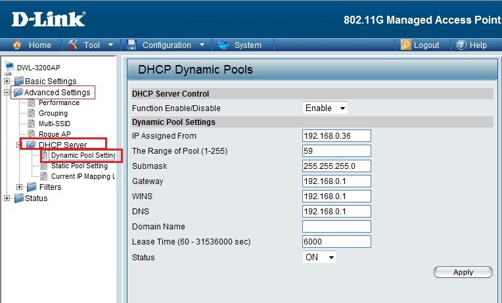This screenshot has width=502, height=303.
Task: Click the Tool wrench icon
Action: 73,45
